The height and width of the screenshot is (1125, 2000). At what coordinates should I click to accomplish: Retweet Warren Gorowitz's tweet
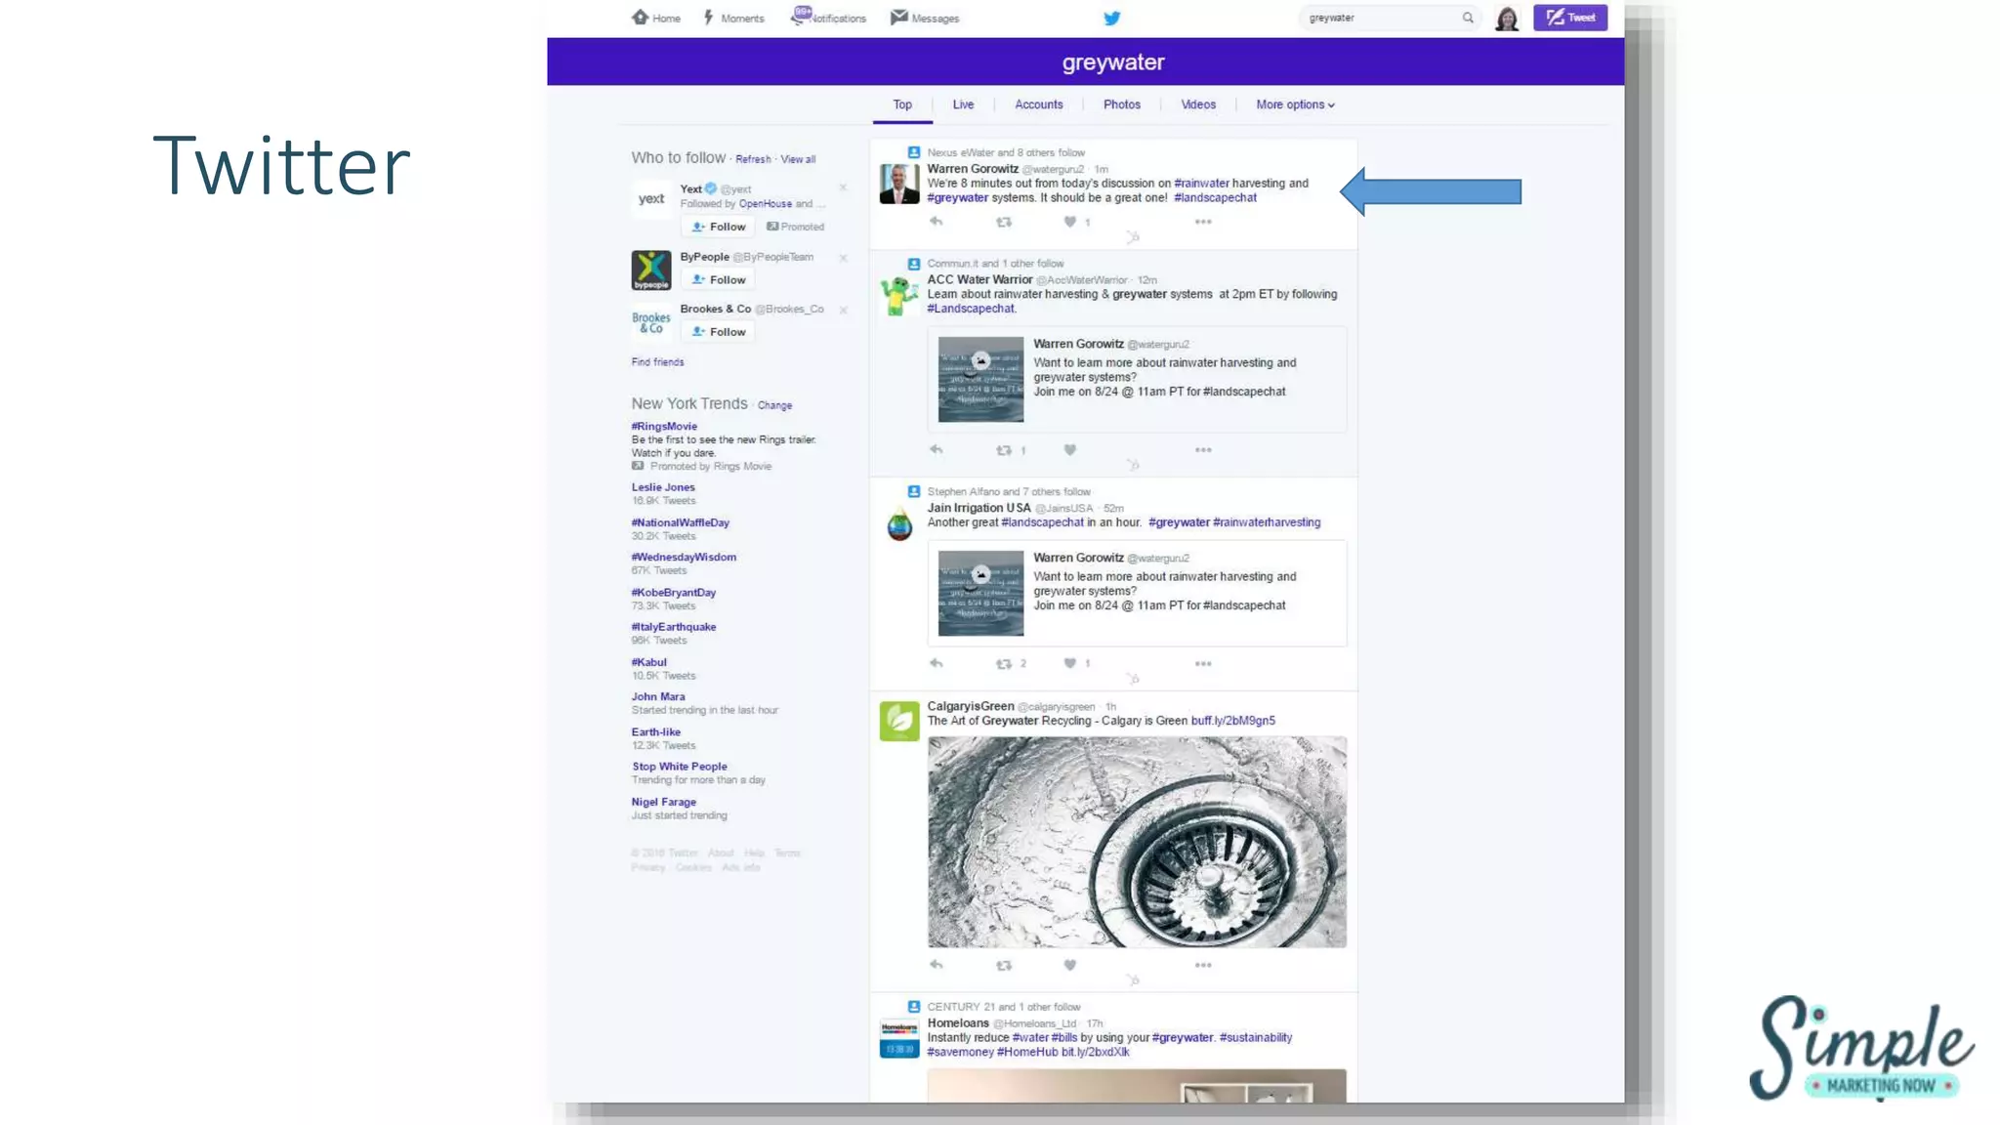(1003, 222)
